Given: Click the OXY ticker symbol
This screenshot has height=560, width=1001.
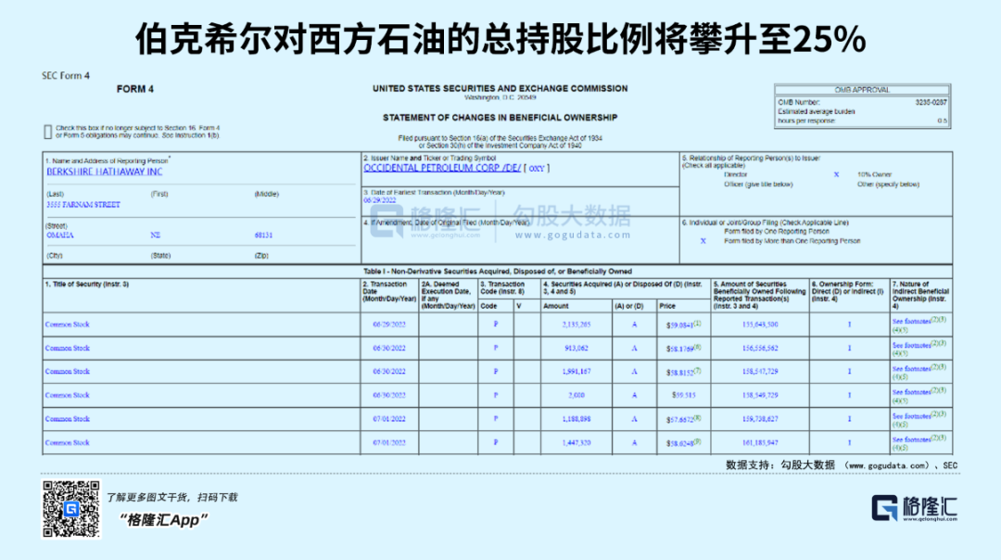Looking at the screenshot, I should (537, 169).
